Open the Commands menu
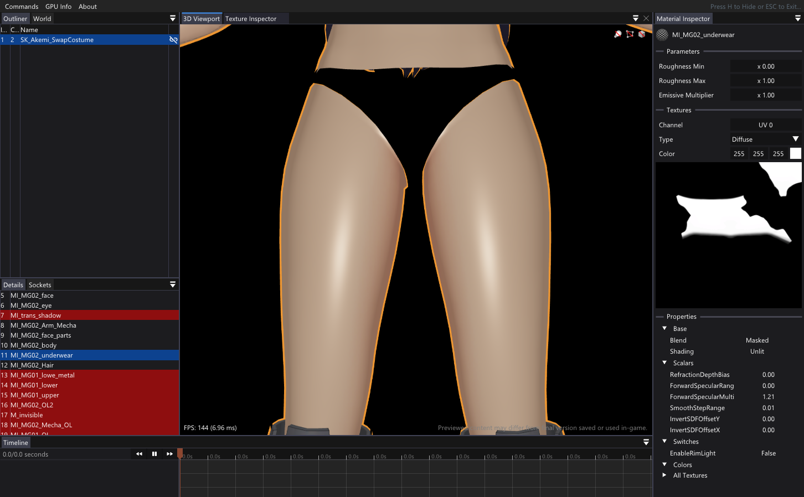 pyautogui.click(x=22, y=7)
